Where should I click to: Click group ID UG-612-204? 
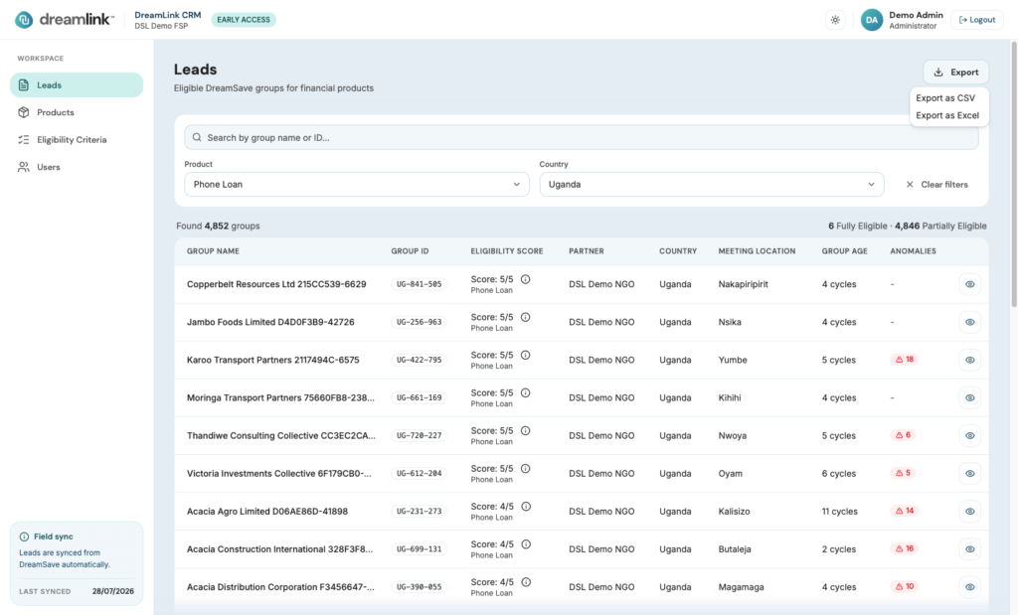(419, 474)
